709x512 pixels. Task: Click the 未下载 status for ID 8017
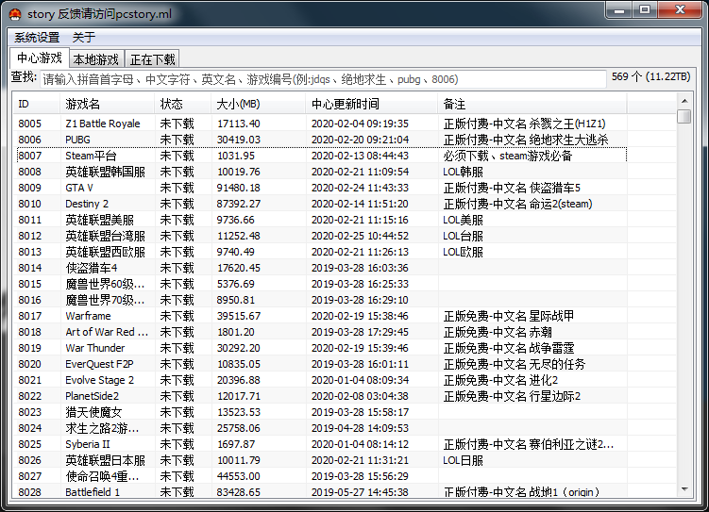[177, 316]
